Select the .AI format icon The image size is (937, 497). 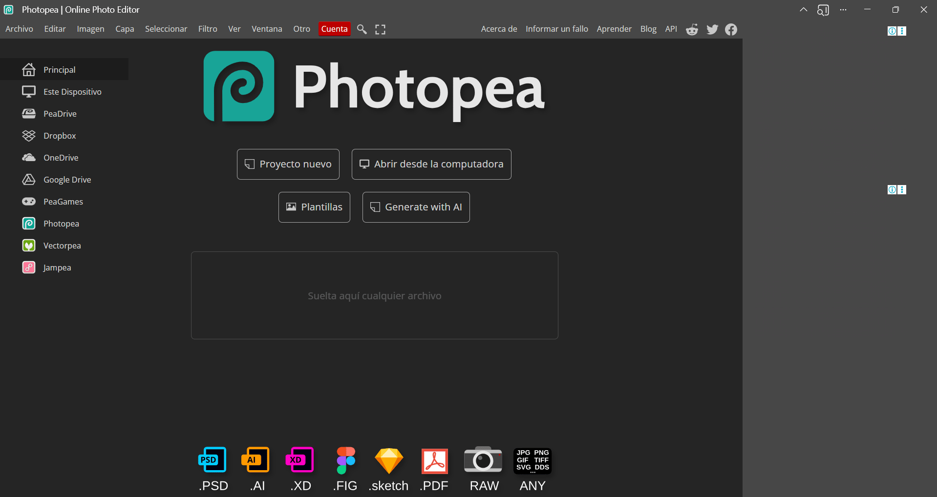tap(256, 460)
